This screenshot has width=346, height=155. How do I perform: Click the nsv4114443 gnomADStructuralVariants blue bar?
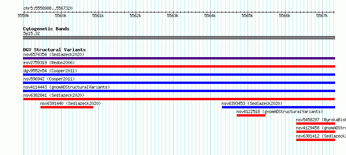tap(179, 91)
